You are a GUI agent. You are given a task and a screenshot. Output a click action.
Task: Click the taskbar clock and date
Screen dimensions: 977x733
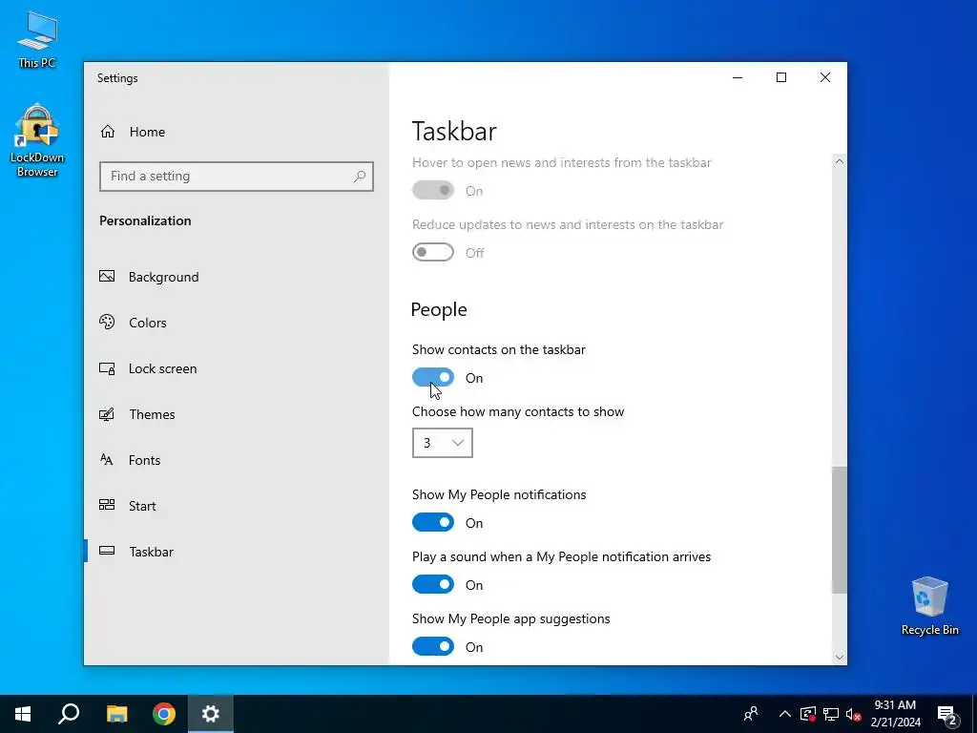coord(895,714)
